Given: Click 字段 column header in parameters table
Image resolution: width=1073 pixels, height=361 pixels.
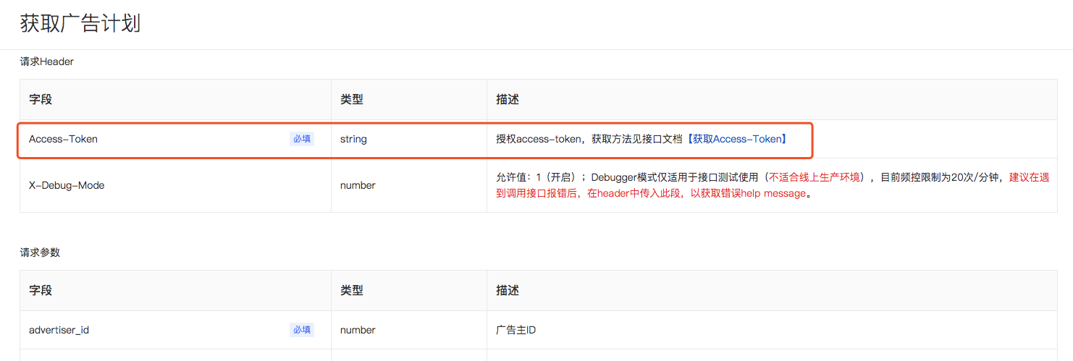Looking at the screenshot, I should click(41, 290).
